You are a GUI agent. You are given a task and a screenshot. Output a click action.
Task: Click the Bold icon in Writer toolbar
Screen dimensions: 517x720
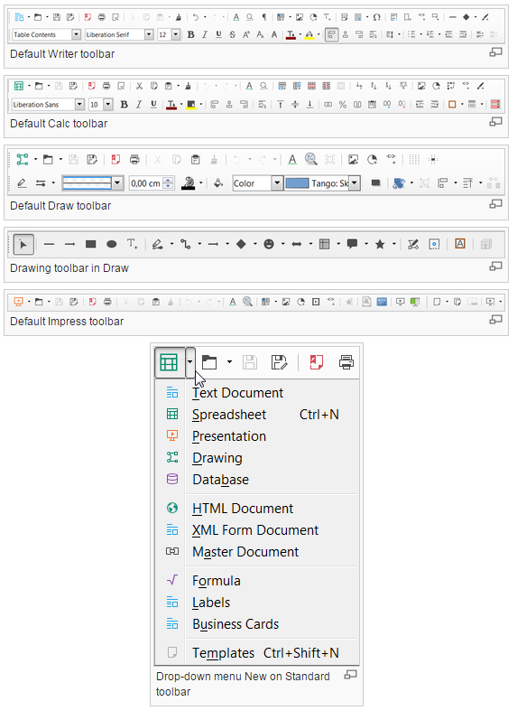pyautogui.click(x=191, y=34)
